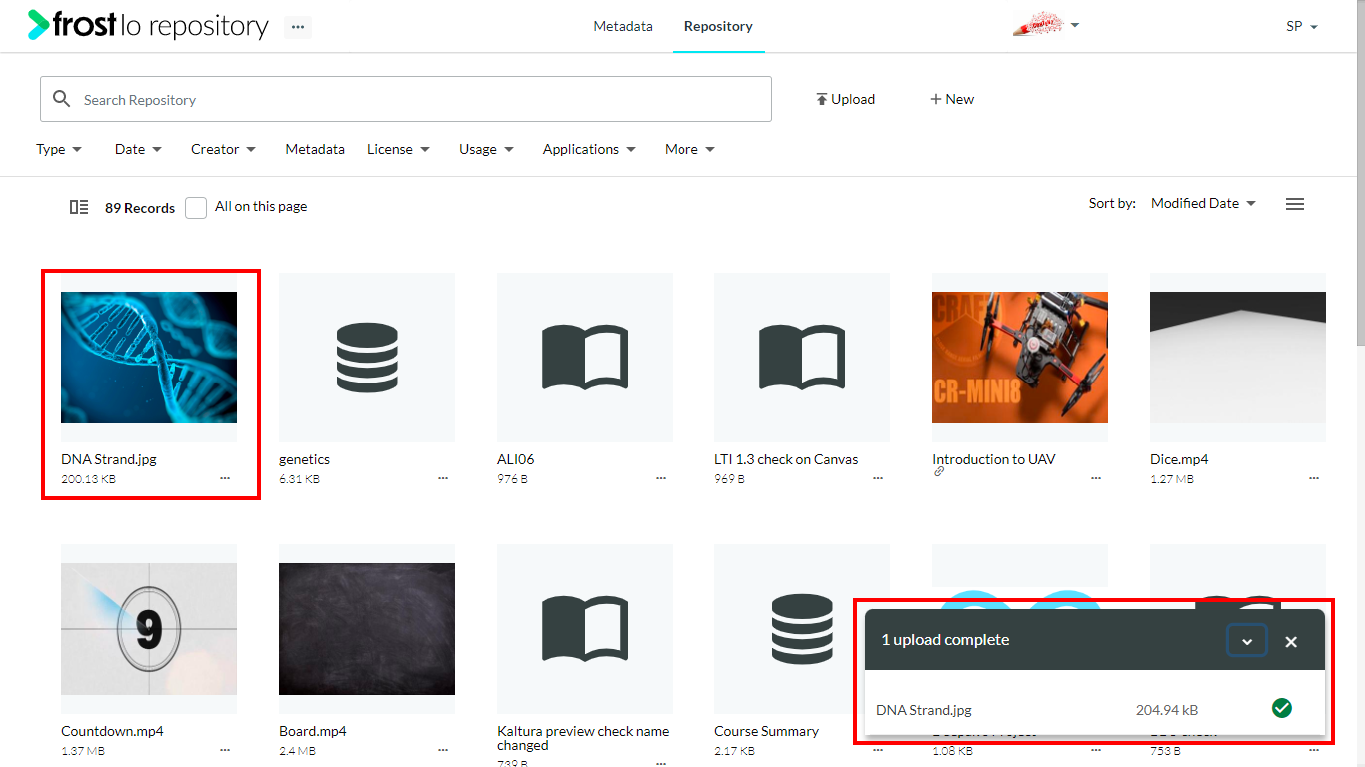This screenshot has height=767, width=1365.
Task: Click the Countdown.mp4 file name
Action: tap(112, 731)
